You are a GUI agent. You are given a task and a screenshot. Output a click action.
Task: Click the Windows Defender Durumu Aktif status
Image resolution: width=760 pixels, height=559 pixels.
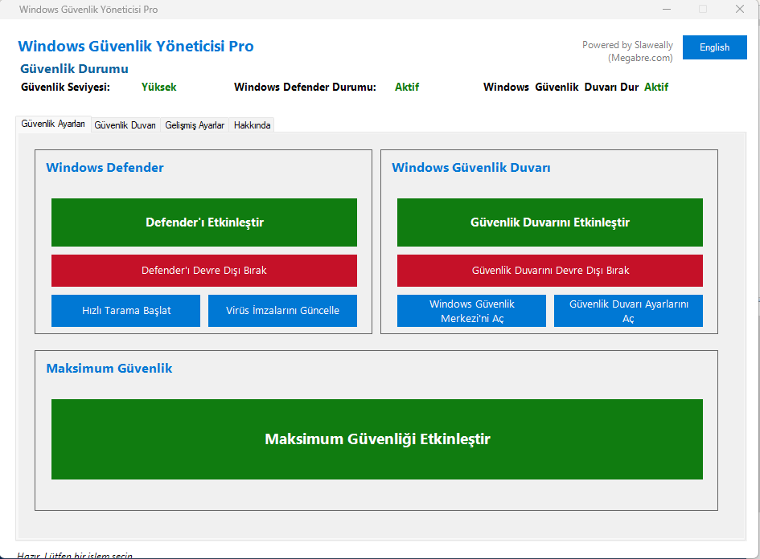(407, 87)
